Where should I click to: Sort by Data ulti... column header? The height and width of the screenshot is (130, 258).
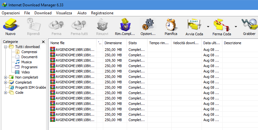[212, 43]
